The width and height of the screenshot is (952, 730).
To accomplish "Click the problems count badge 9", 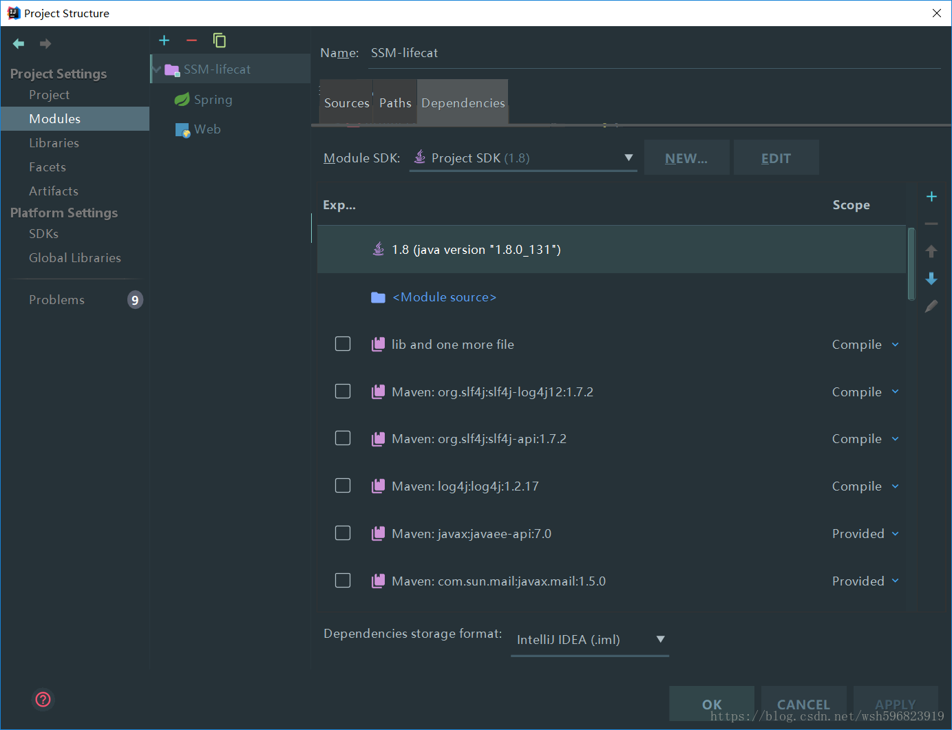I will [x=135, y=300].
